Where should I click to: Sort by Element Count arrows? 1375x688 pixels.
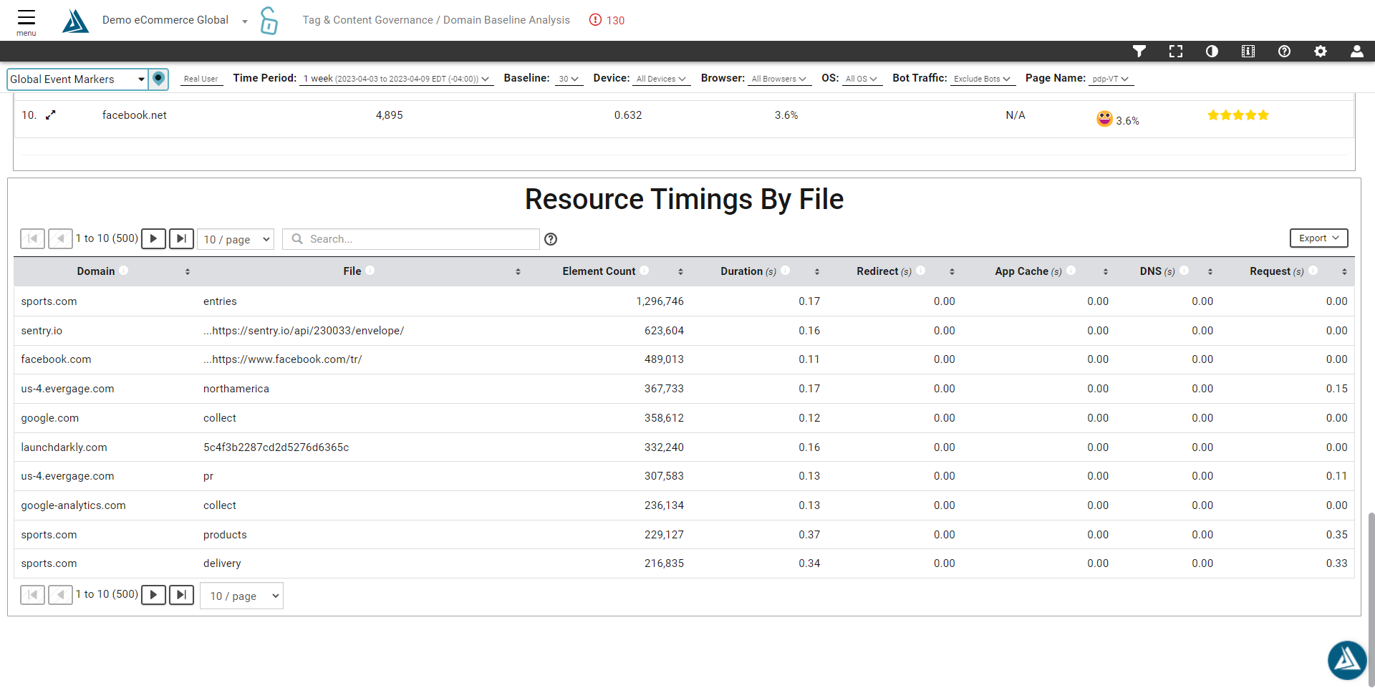pos(680,271)
